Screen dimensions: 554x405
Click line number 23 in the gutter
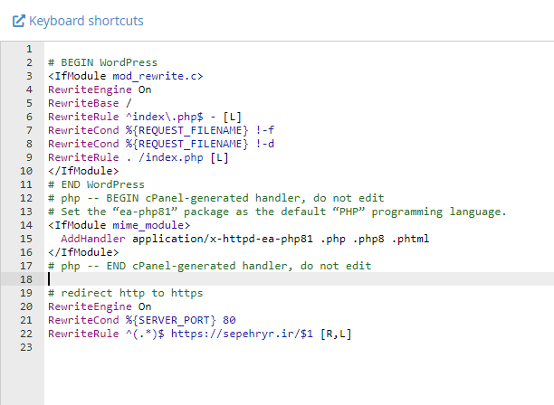point(26,347)
